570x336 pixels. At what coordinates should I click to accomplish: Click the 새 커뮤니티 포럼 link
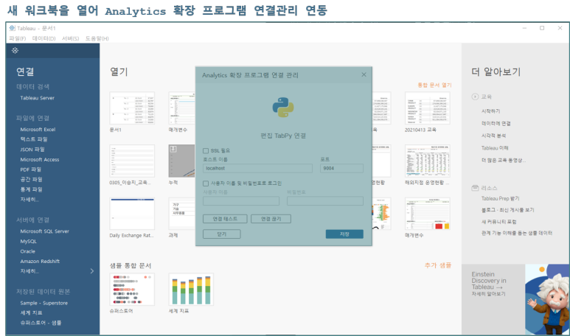(x=498, y=222)
